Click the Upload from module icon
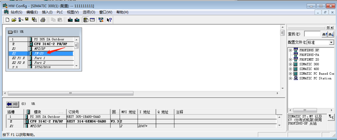Viewport: 337px width, 140px height. click(77, 20)
